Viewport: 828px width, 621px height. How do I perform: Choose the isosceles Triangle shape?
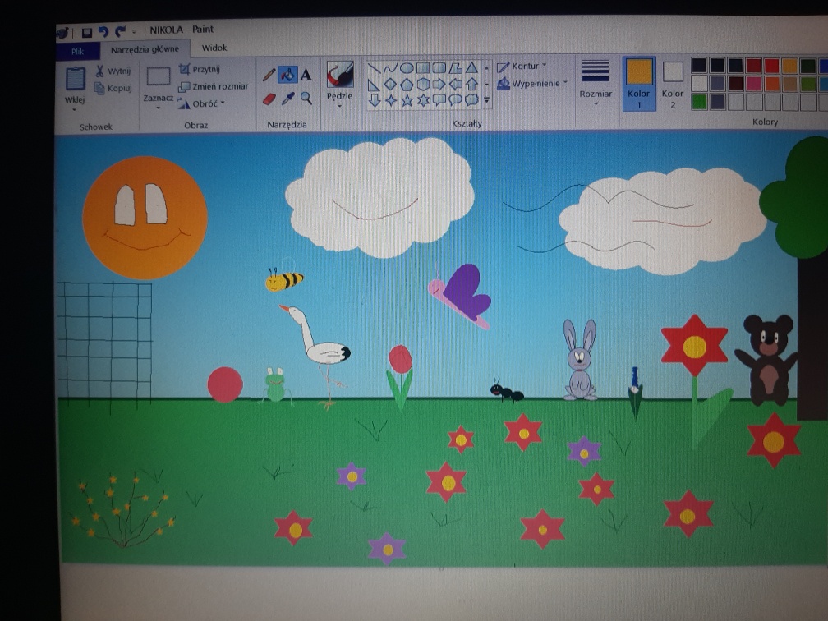click(472, 68)
